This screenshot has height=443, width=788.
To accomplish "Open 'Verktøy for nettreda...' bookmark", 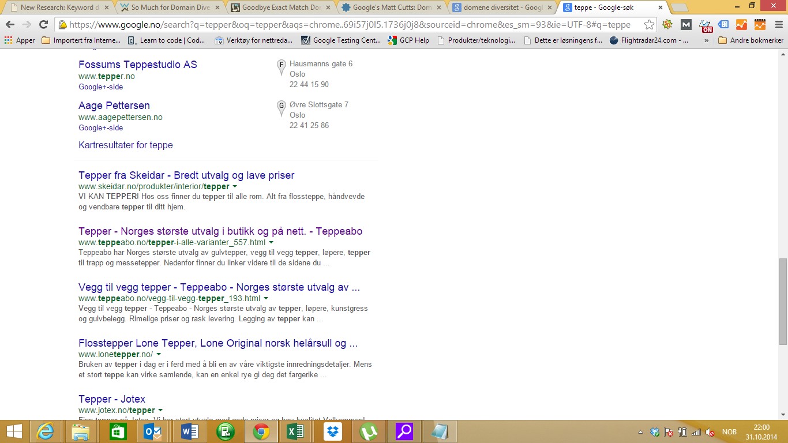I will [x=253, y=40].
